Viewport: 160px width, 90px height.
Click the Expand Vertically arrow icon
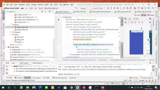pos(142,22)
